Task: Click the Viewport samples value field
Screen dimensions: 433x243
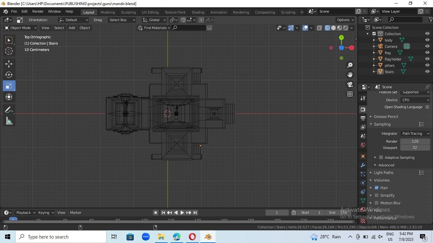Action: (415, 148)
